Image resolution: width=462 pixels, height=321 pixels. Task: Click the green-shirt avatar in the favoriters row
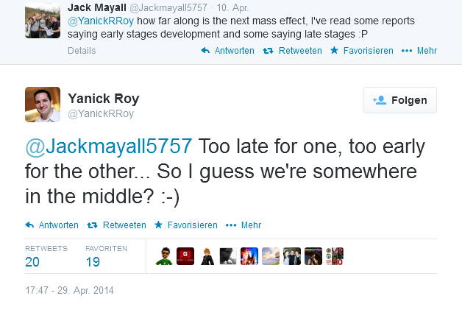164,255
